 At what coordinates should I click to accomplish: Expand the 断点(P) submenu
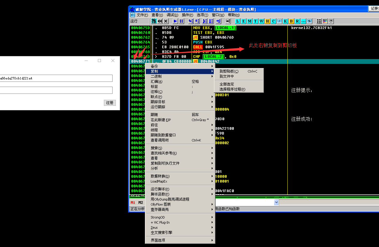point(180,97)
